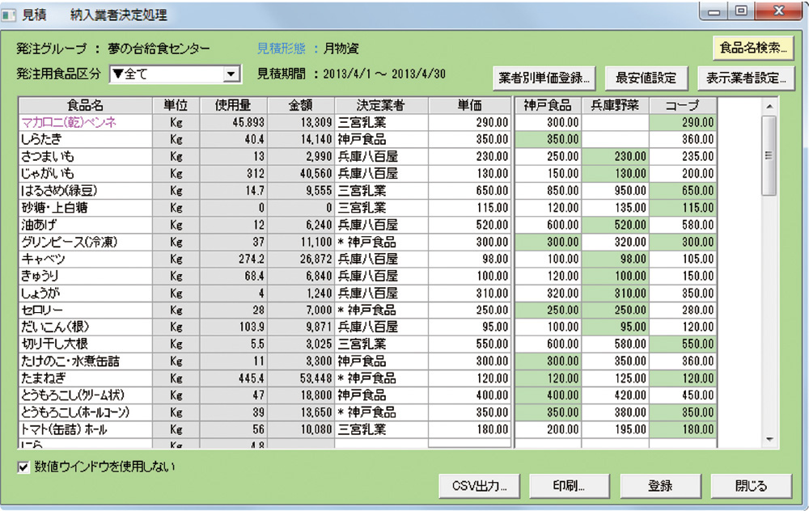The height and width of the screenshot is (511, 809).
Task: Toggle 数値ウインドウを使用しない checkbox
Action: pos(23,467)
